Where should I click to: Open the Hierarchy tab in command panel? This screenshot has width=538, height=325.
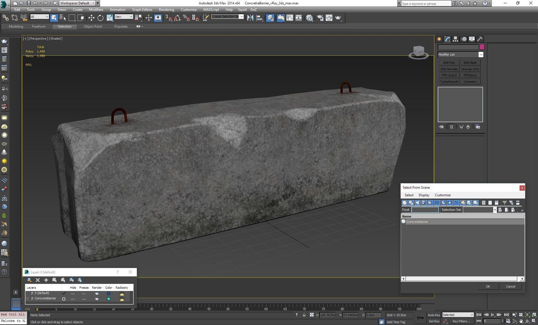point(455,39)
